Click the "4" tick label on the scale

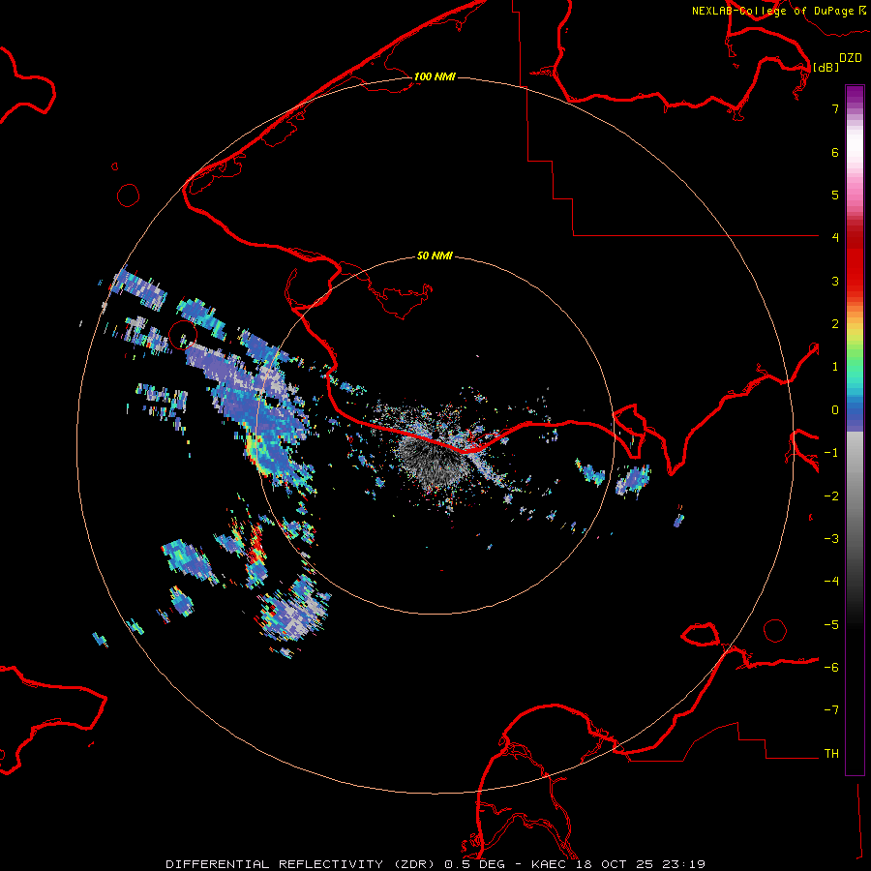pyautogui.click(x=835, y=238)
